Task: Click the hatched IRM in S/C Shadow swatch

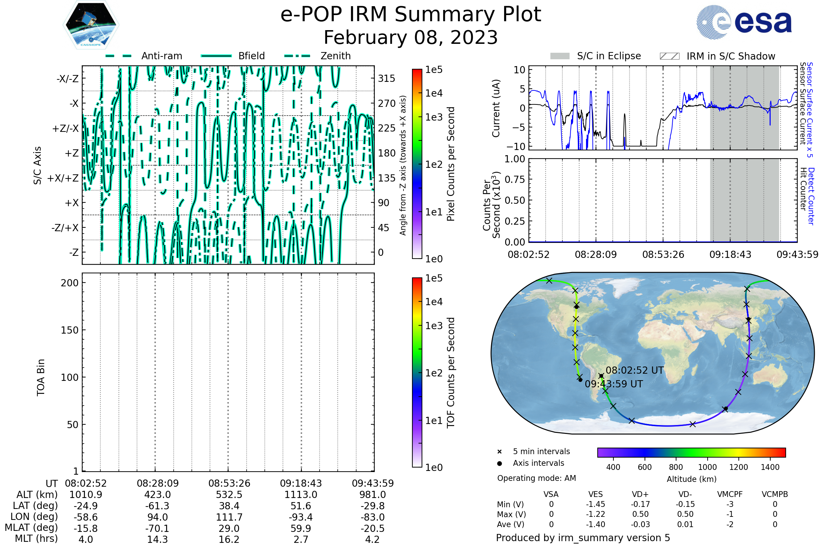Action: [669, 56]
